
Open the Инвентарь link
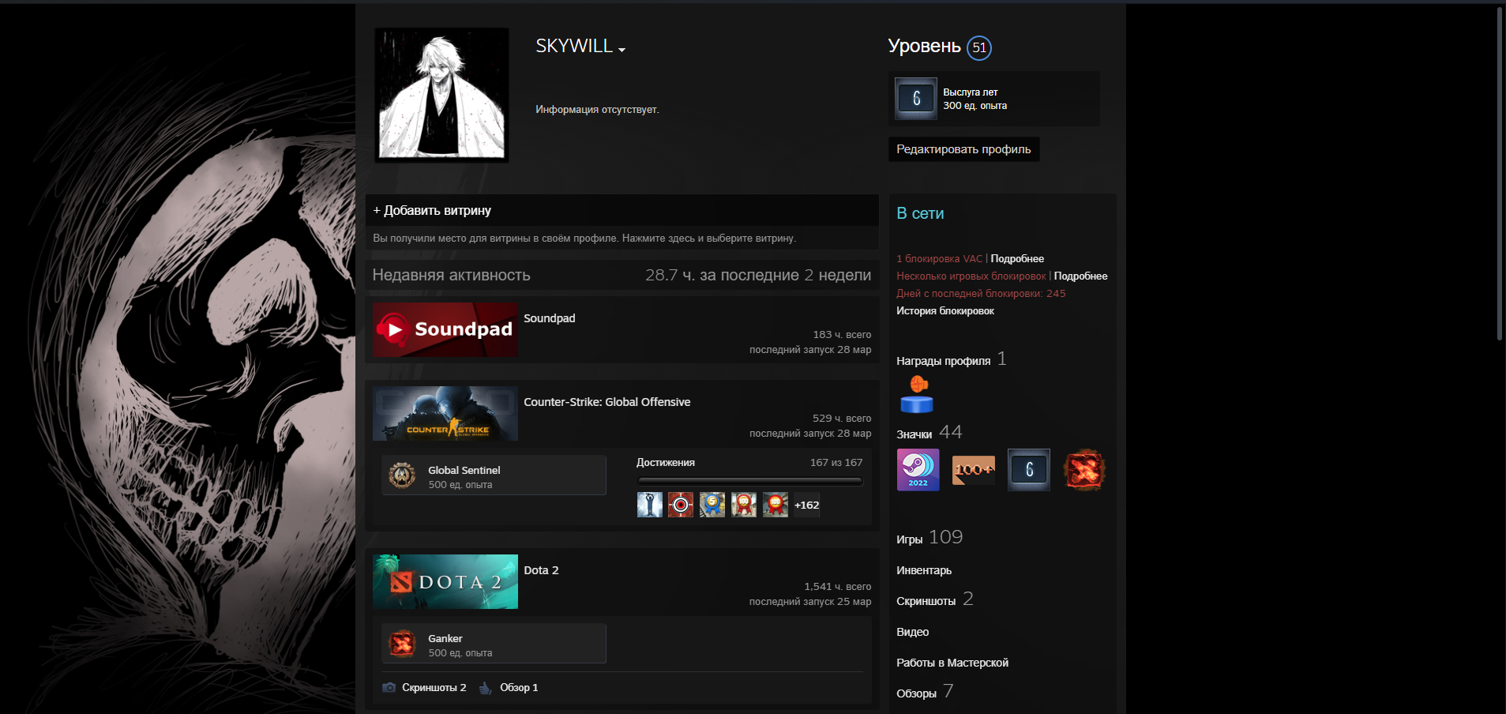(924, 570)
